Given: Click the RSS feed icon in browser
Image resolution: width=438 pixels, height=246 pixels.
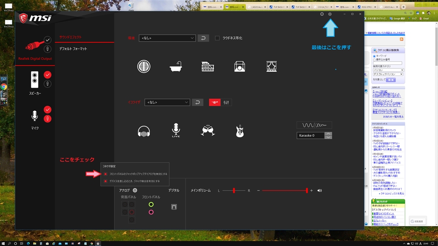Looking at the screenshot, I should point(401,39).
